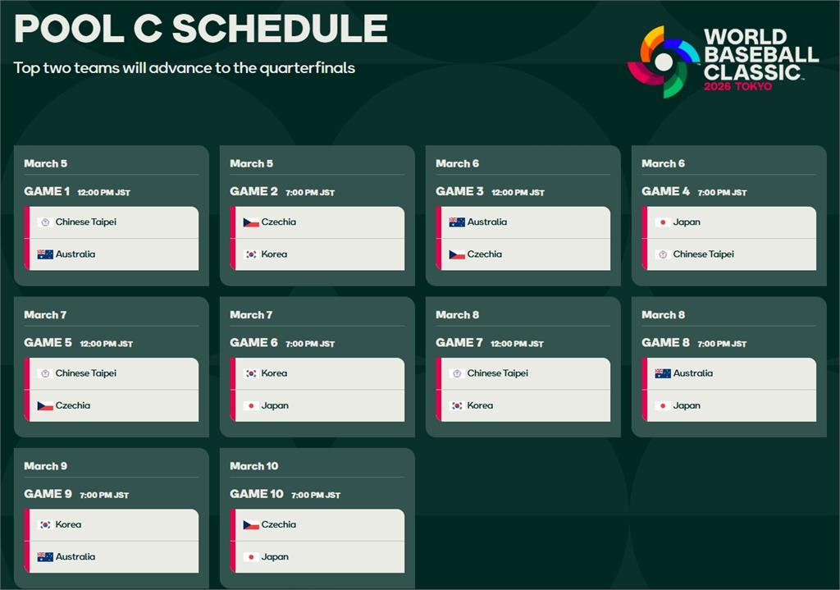The height and width of the screenshot is (590, 840).
Task: Select Korea team row in Game 6
Action: (x=320, y=373)
